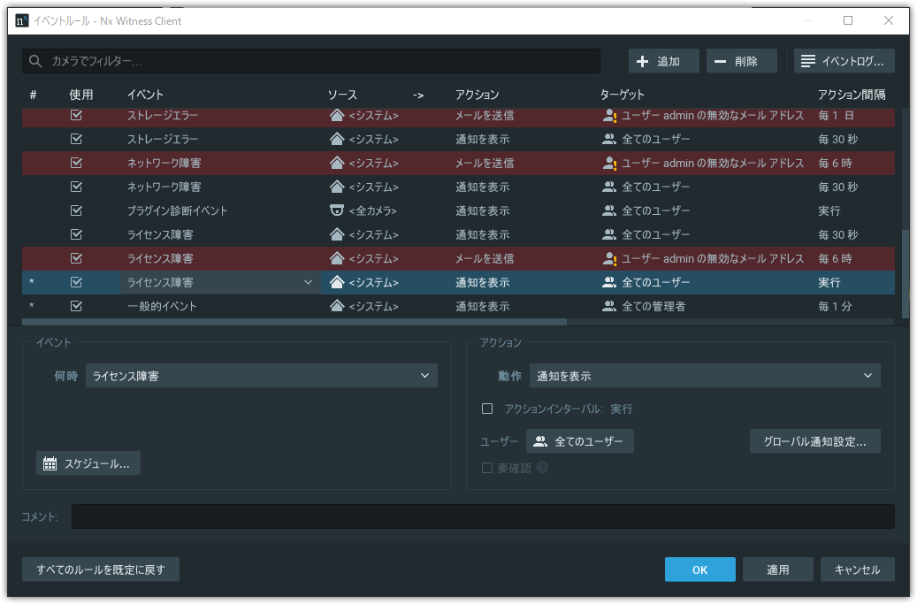Toggle the ストレージエラー 通知を表示 rule checkbox

76,139
